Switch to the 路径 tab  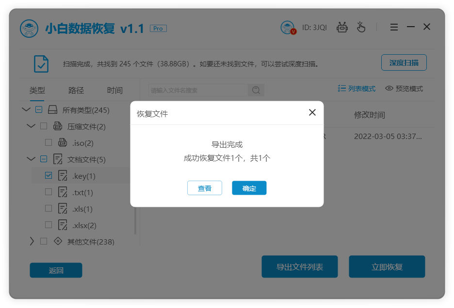(75, 90)
